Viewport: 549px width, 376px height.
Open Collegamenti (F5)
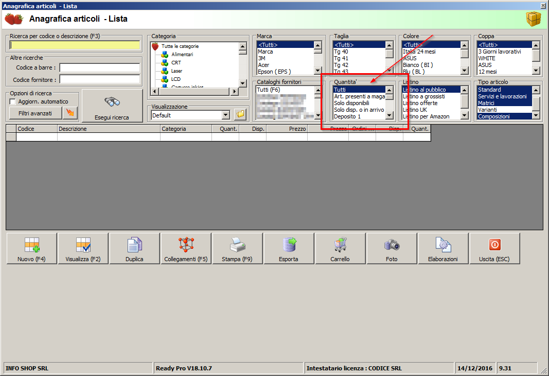pos(186,248)
